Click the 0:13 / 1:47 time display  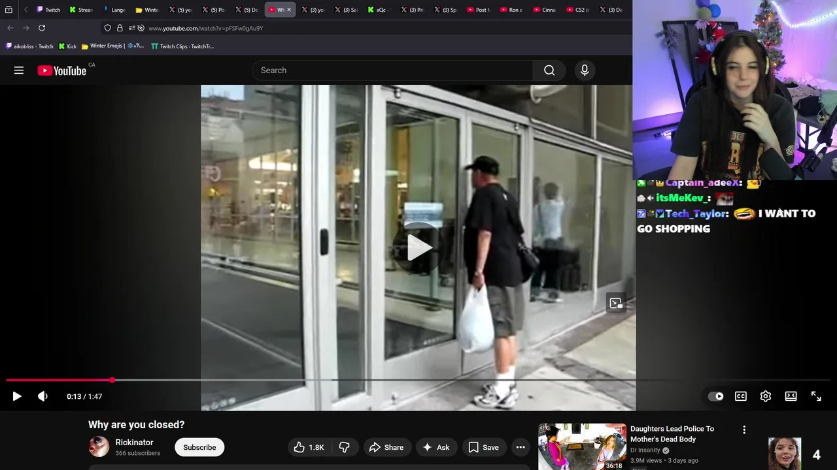[x=84, y=396]
